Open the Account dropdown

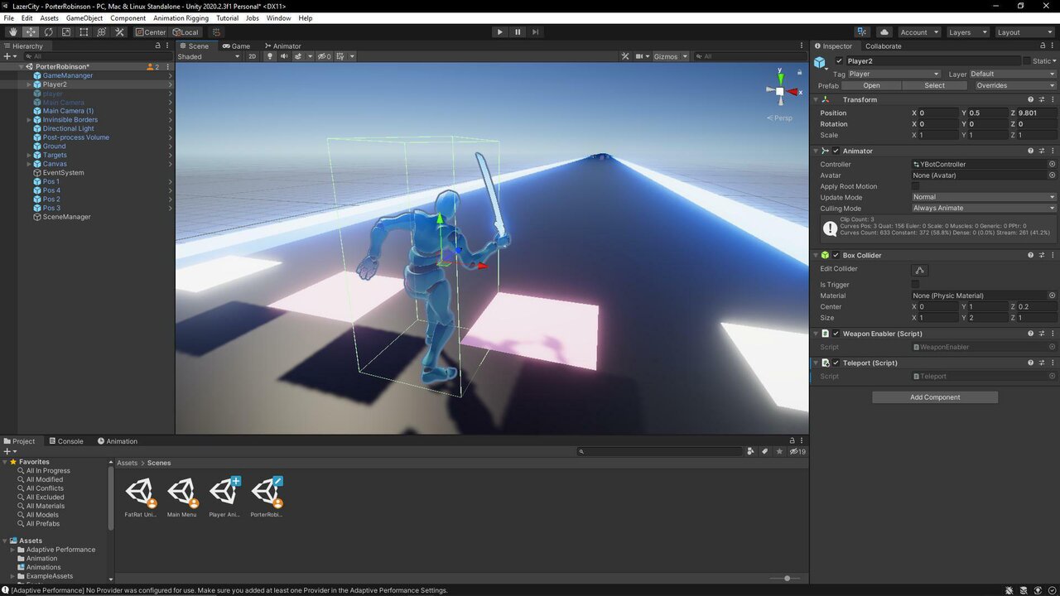click(919, 32)
